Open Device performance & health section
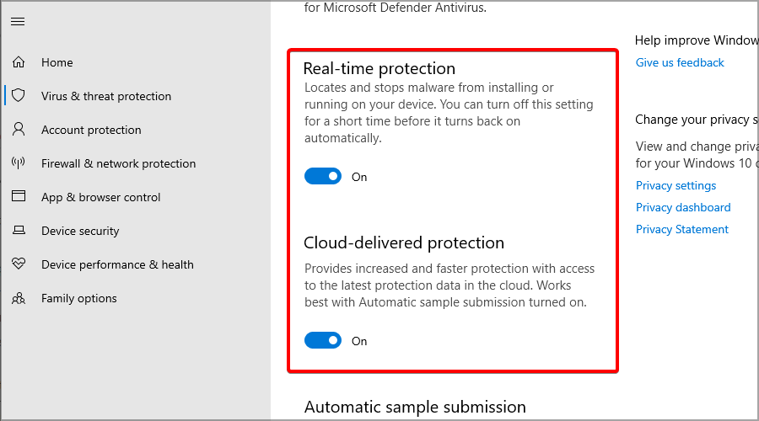The height and width of the screenshot is (421, 759). coord(117,265)
